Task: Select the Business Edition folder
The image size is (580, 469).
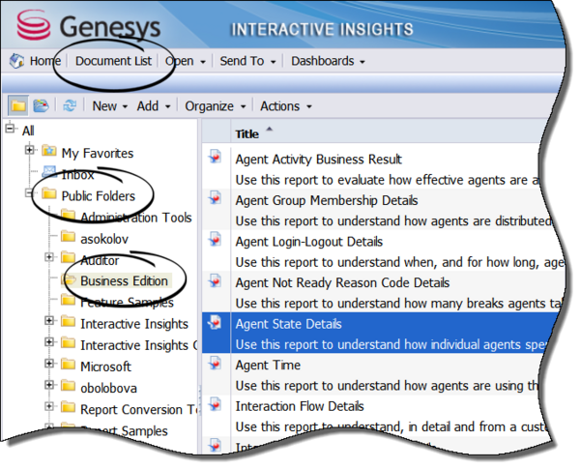Action: (124, 281)
